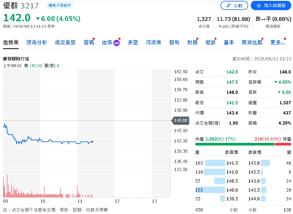Screen dimensions: 293x214
Task: Open the 成交彙整 tab
Action: click(x=65, y=42)
